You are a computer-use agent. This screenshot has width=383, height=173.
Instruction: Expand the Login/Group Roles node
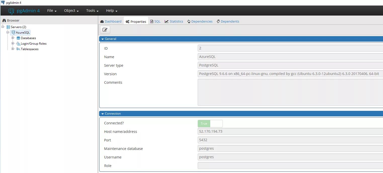[13, 43]
